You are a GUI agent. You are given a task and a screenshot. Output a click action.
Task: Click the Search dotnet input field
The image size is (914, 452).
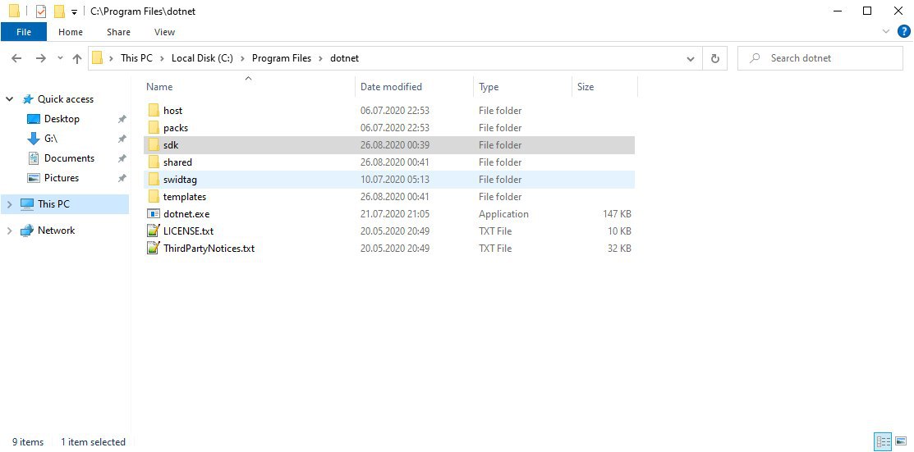[820, 58]
